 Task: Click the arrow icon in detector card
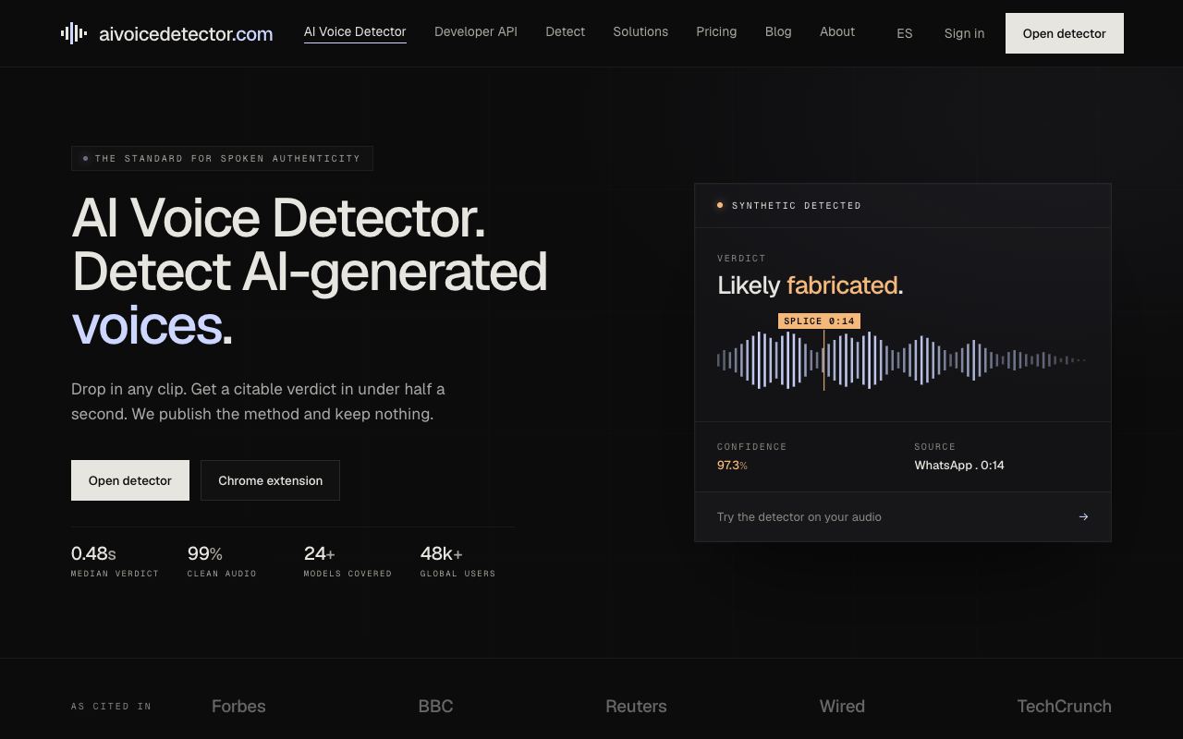pyautogui.click(x=1083, y=517)
